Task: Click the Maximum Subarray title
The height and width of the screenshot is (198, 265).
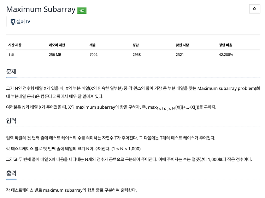Action: coord(41,9)
